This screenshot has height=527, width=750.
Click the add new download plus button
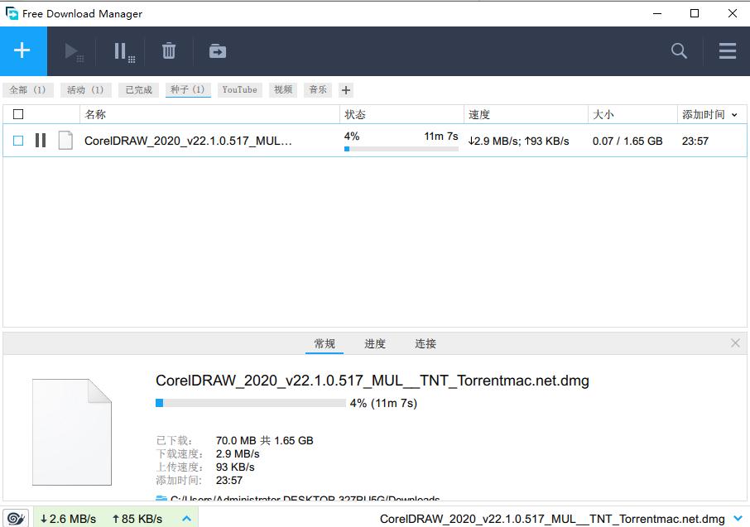(22, 50)
